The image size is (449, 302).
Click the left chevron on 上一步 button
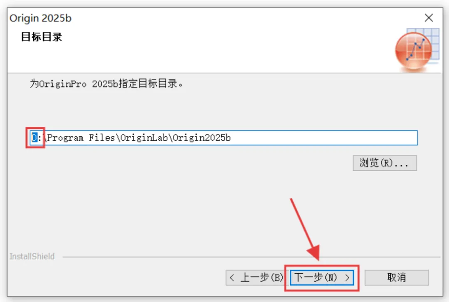pyautogui.click(x=232, y=277)
